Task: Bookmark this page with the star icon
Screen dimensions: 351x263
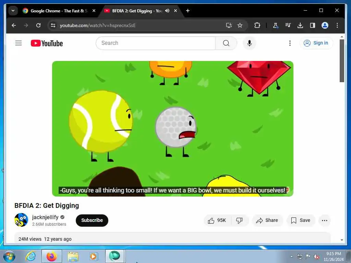Action: [240, 25]
